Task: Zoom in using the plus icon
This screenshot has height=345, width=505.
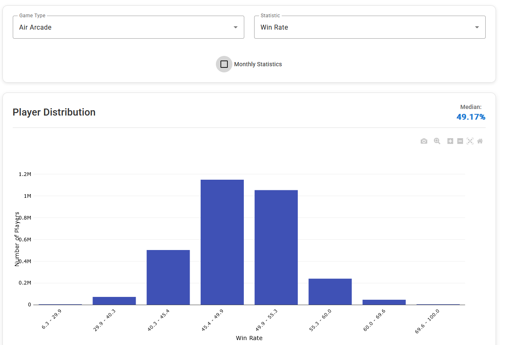Action: pyautogui.click(x=450, y=141)
